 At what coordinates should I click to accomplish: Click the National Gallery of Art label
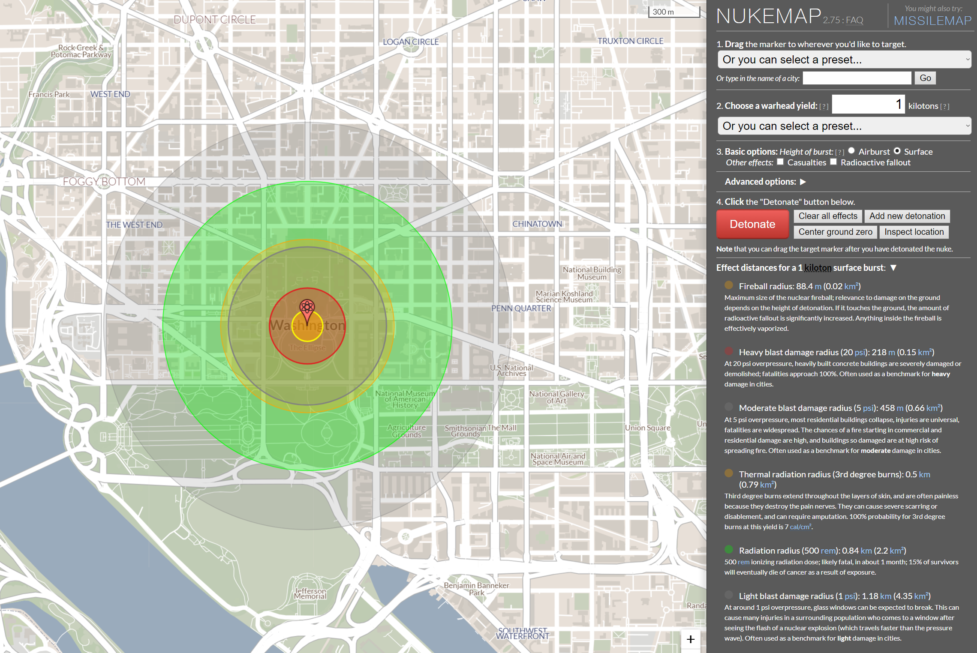[556, 397]
